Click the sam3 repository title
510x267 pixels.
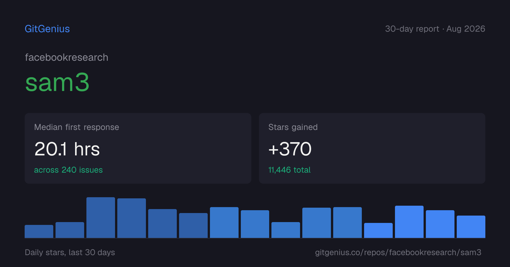click(57, 83)
